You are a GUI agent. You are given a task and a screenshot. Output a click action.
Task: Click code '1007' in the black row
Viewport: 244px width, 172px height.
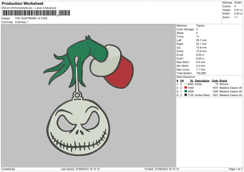click(215, 95)
